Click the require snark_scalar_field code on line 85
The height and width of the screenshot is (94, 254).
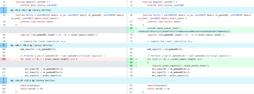click(181, 66)
